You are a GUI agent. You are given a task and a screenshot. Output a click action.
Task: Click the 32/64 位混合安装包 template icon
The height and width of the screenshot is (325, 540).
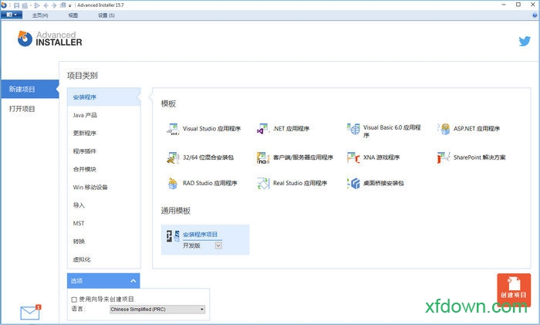[x=173, y=157]
